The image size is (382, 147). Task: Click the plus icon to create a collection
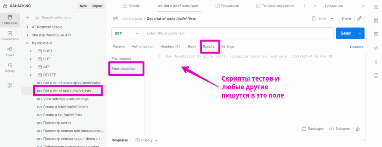click(27, 17)
